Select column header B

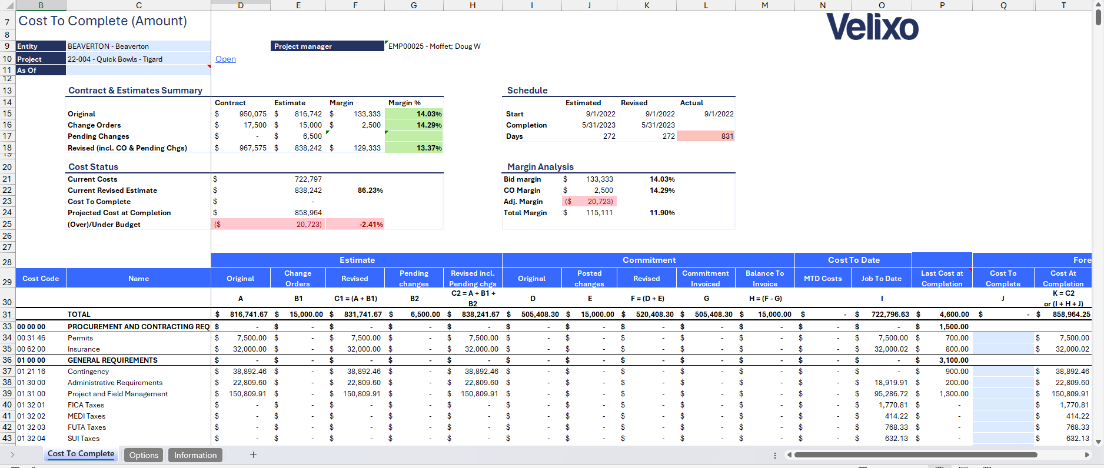[x=41, y=5]
